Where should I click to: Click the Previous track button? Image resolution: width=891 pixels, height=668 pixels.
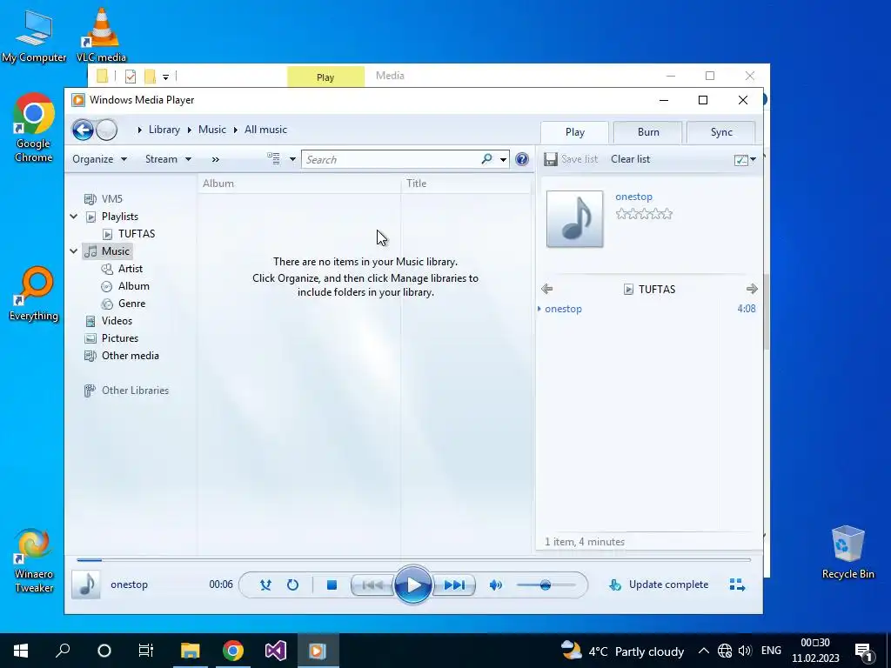(x=372, y=584)
